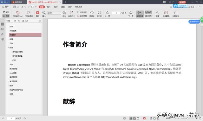
Task: Expand the Java语言 bookmark node
Action: tap(8, 73)
